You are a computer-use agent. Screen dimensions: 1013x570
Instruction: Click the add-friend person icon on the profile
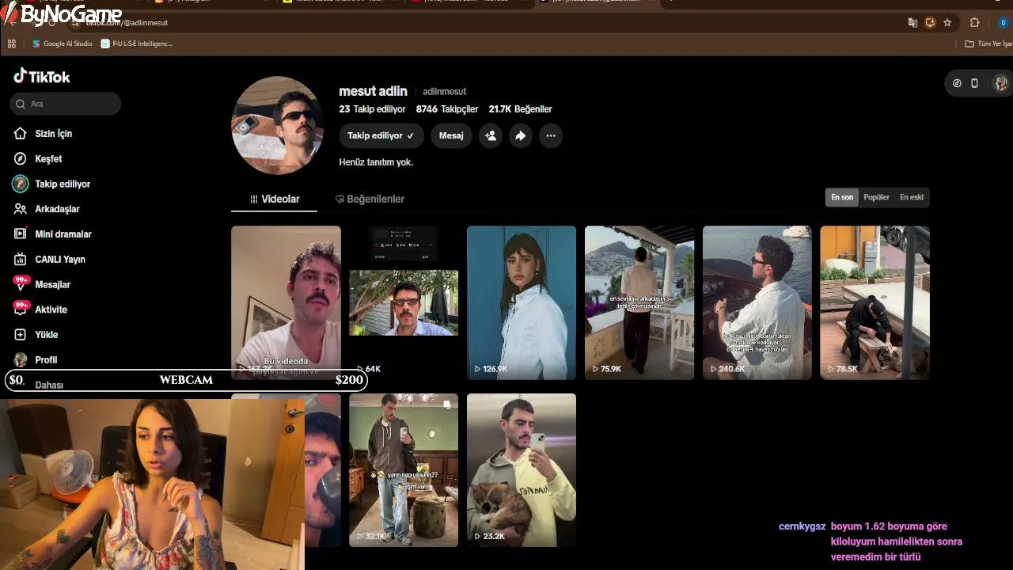[491, 135]
